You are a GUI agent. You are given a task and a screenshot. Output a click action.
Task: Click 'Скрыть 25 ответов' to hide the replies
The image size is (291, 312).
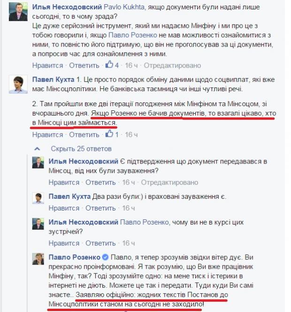coord(81,148)
